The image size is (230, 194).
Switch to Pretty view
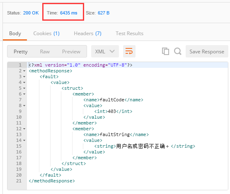pos(21,52)
